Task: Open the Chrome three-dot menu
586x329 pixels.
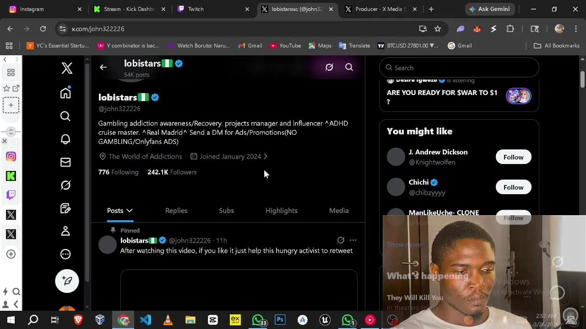Action: [x=575, y=29]
